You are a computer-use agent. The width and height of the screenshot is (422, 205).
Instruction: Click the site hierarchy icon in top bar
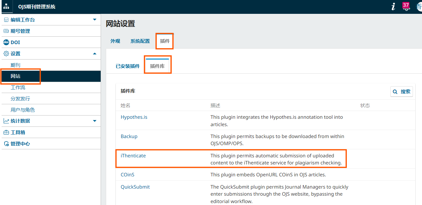(6, 7)
